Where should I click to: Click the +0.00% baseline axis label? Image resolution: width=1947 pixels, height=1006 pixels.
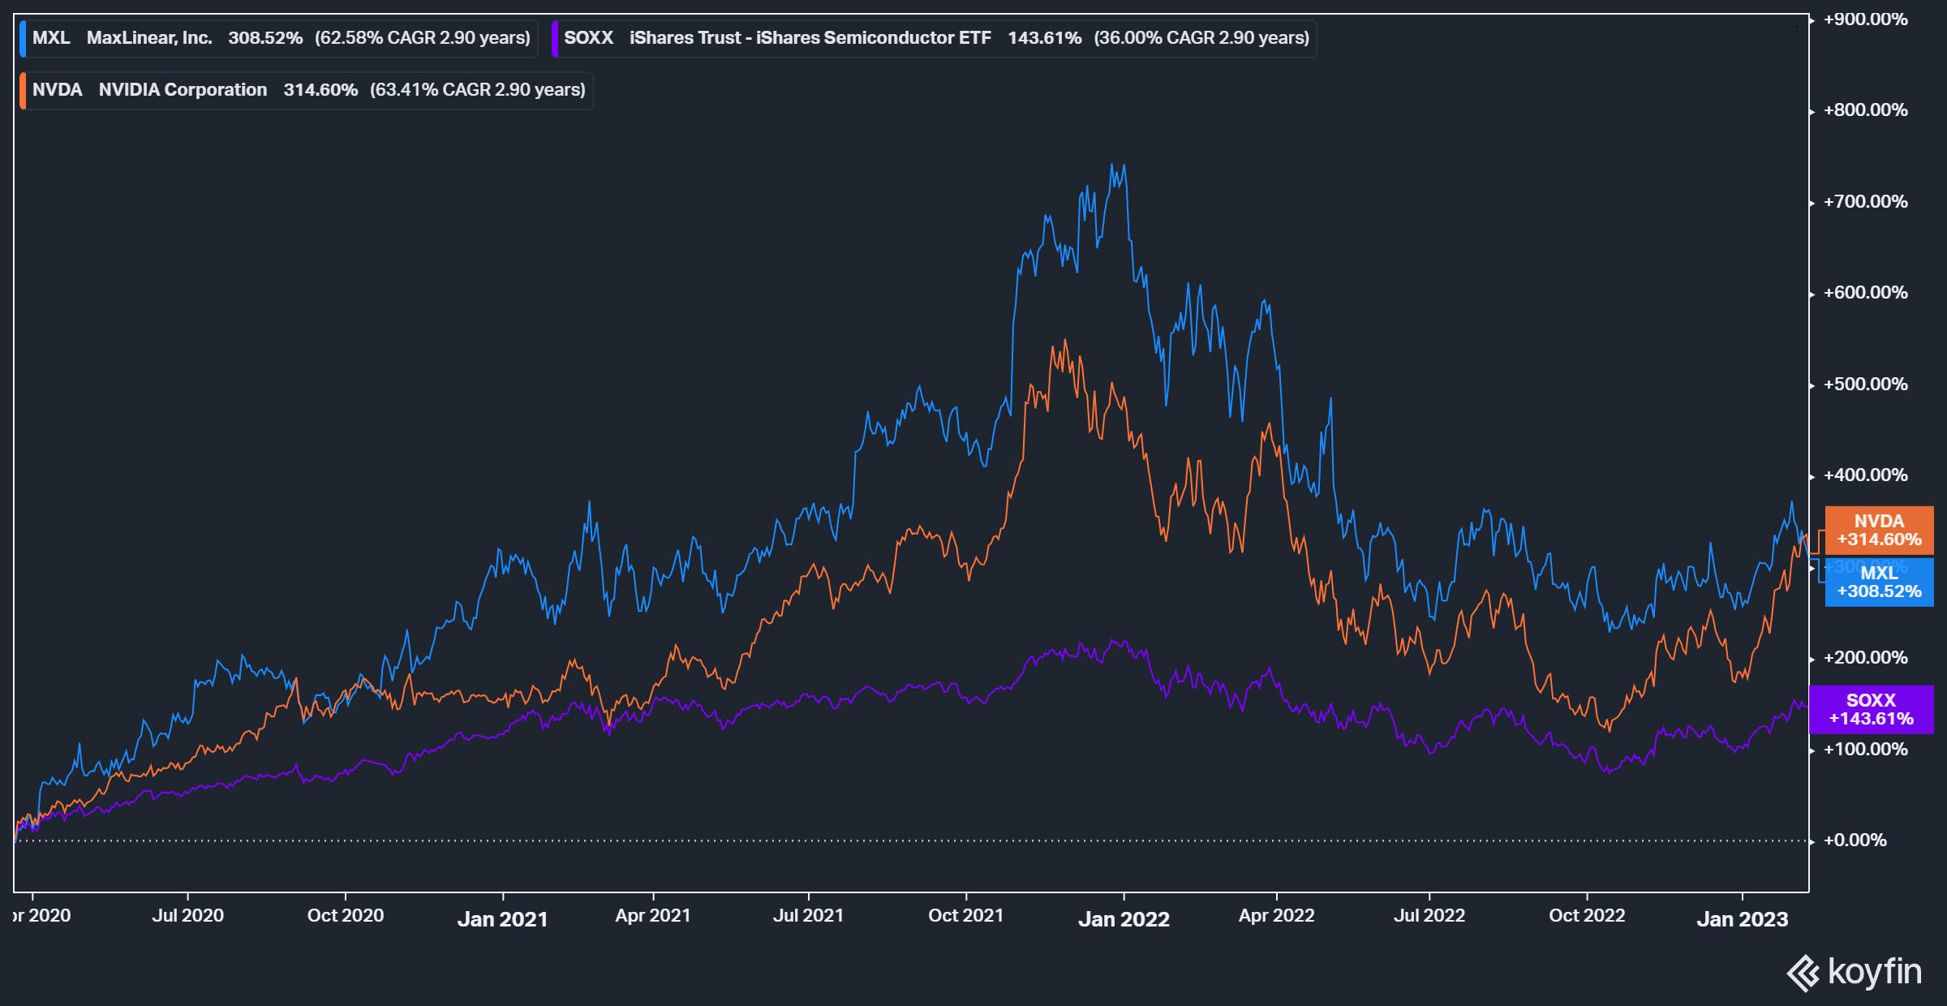click(x=1855, y=840)
